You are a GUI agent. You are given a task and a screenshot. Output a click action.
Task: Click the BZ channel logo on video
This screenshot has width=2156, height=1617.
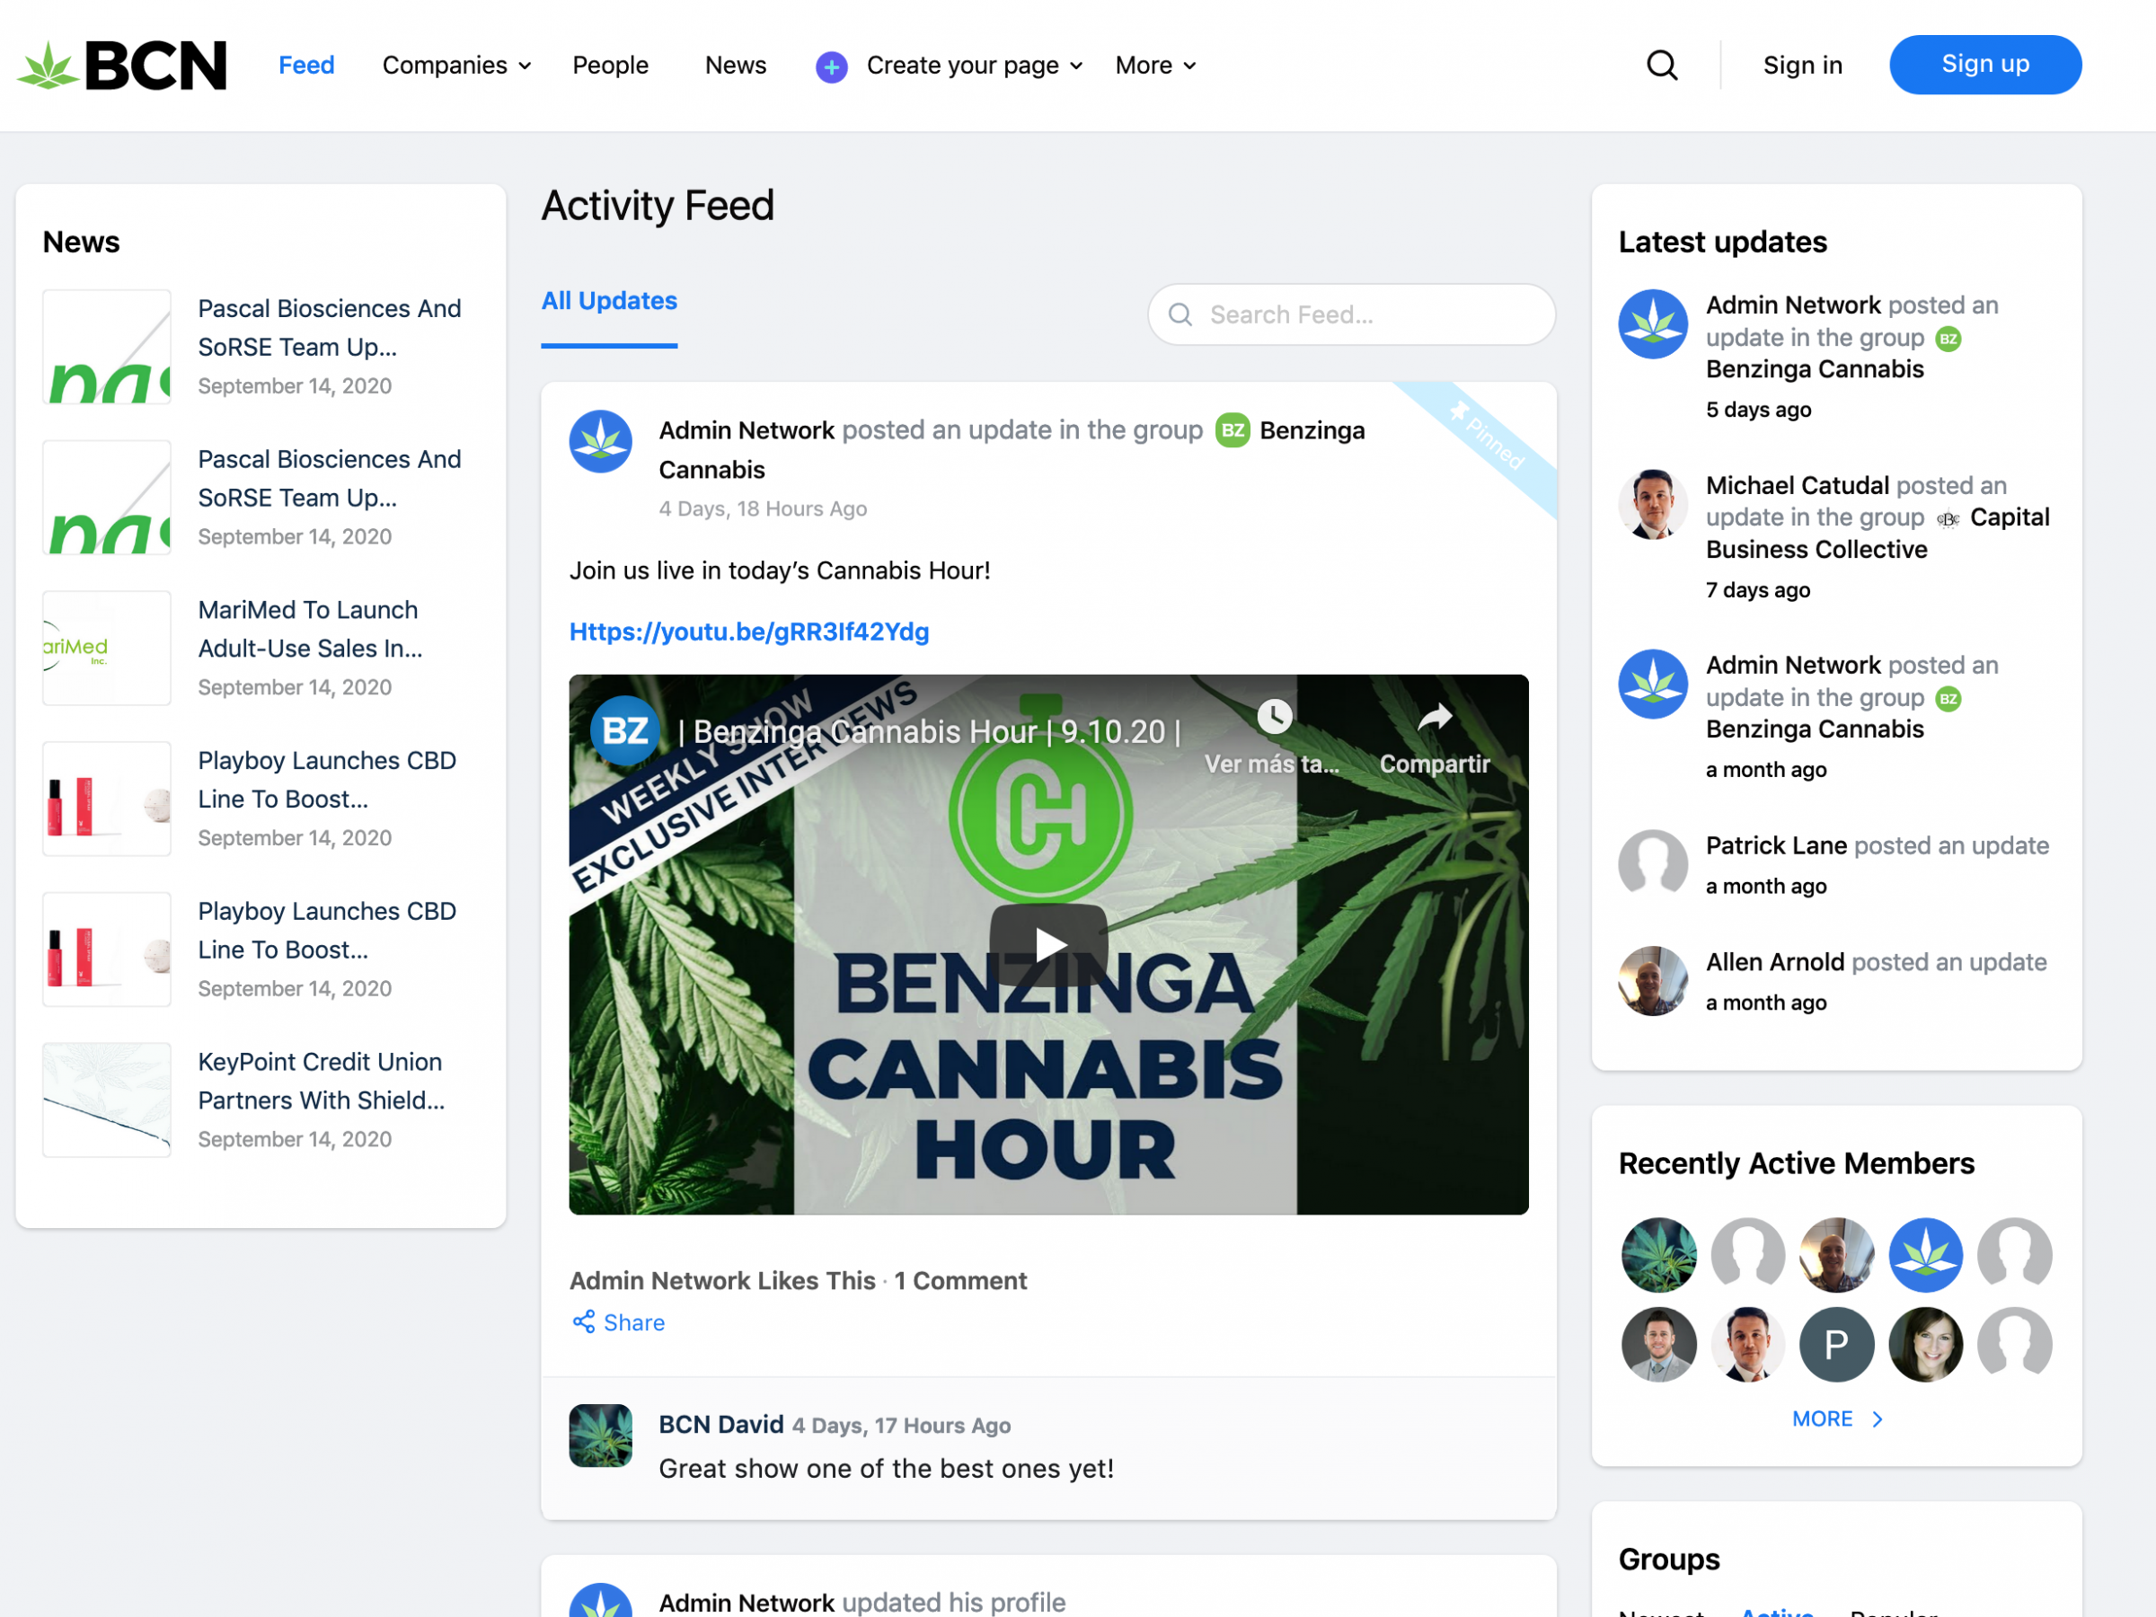(x=624, y=730)
